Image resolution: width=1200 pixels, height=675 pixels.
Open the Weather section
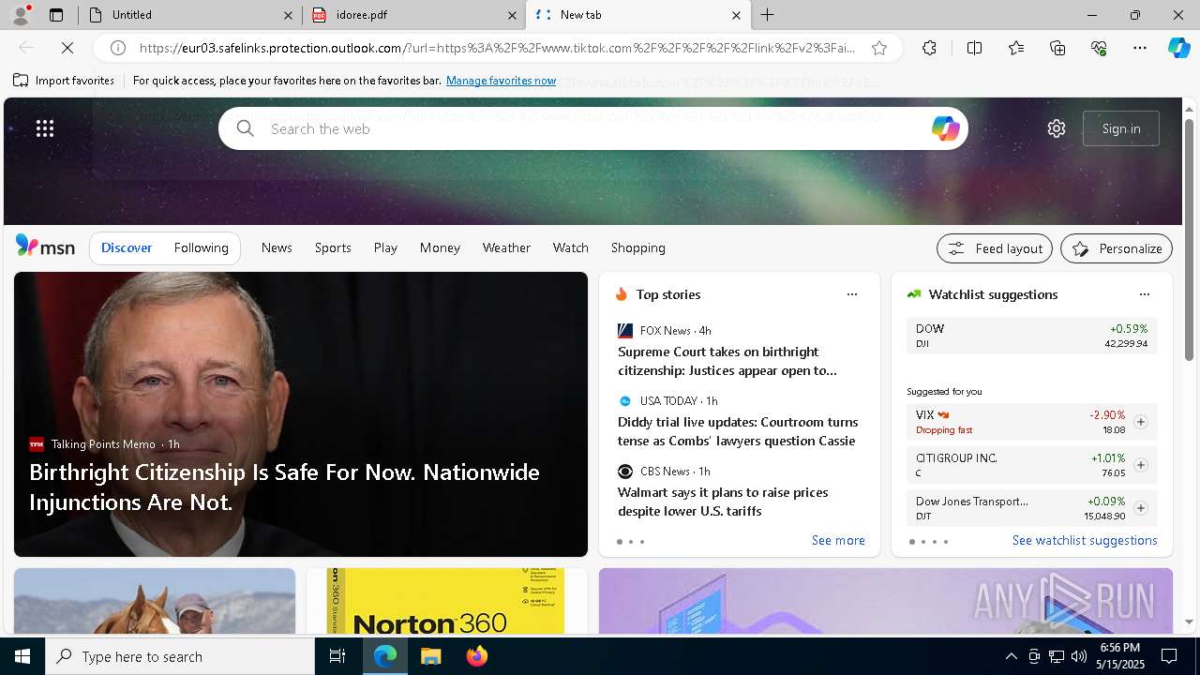pyautogui.click(x=506, y=247)
